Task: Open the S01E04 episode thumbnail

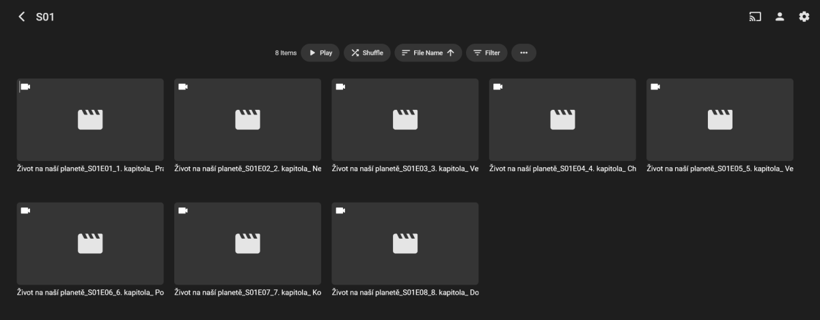Action: point(562,119)
